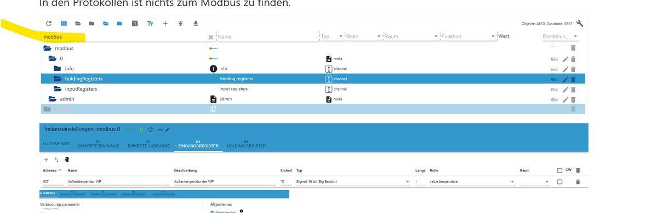
Task: Clear the modbus filter text
Action: tap(211, 37)
